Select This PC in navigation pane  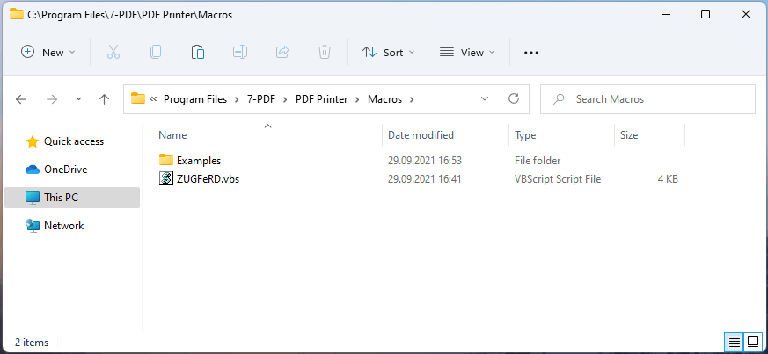click(72, 198)
